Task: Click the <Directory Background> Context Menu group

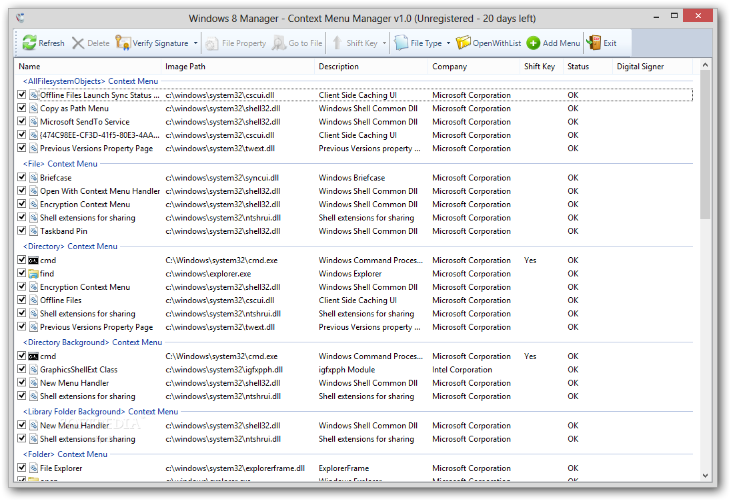Action: pos(93,342)
